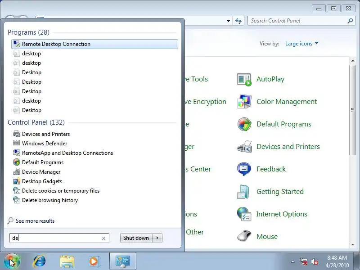Click Default Programs icon in Start menu results
Image resolution: width=360 pixels, height=270 pixels.
[x=17, y=162]
